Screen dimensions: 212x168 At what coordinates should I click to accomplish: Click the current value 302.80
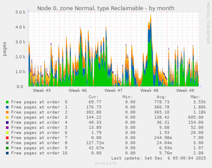(x=94, y=112)
